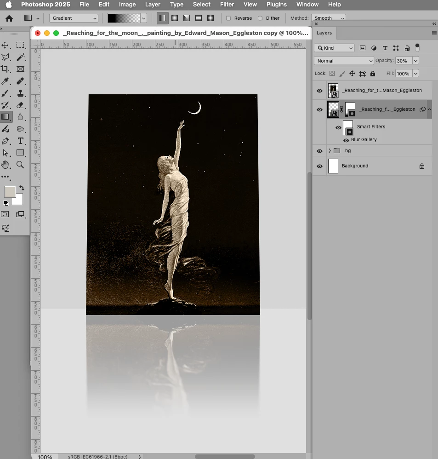
Task: Open the Filter menu
Action: tap(227, 5)
